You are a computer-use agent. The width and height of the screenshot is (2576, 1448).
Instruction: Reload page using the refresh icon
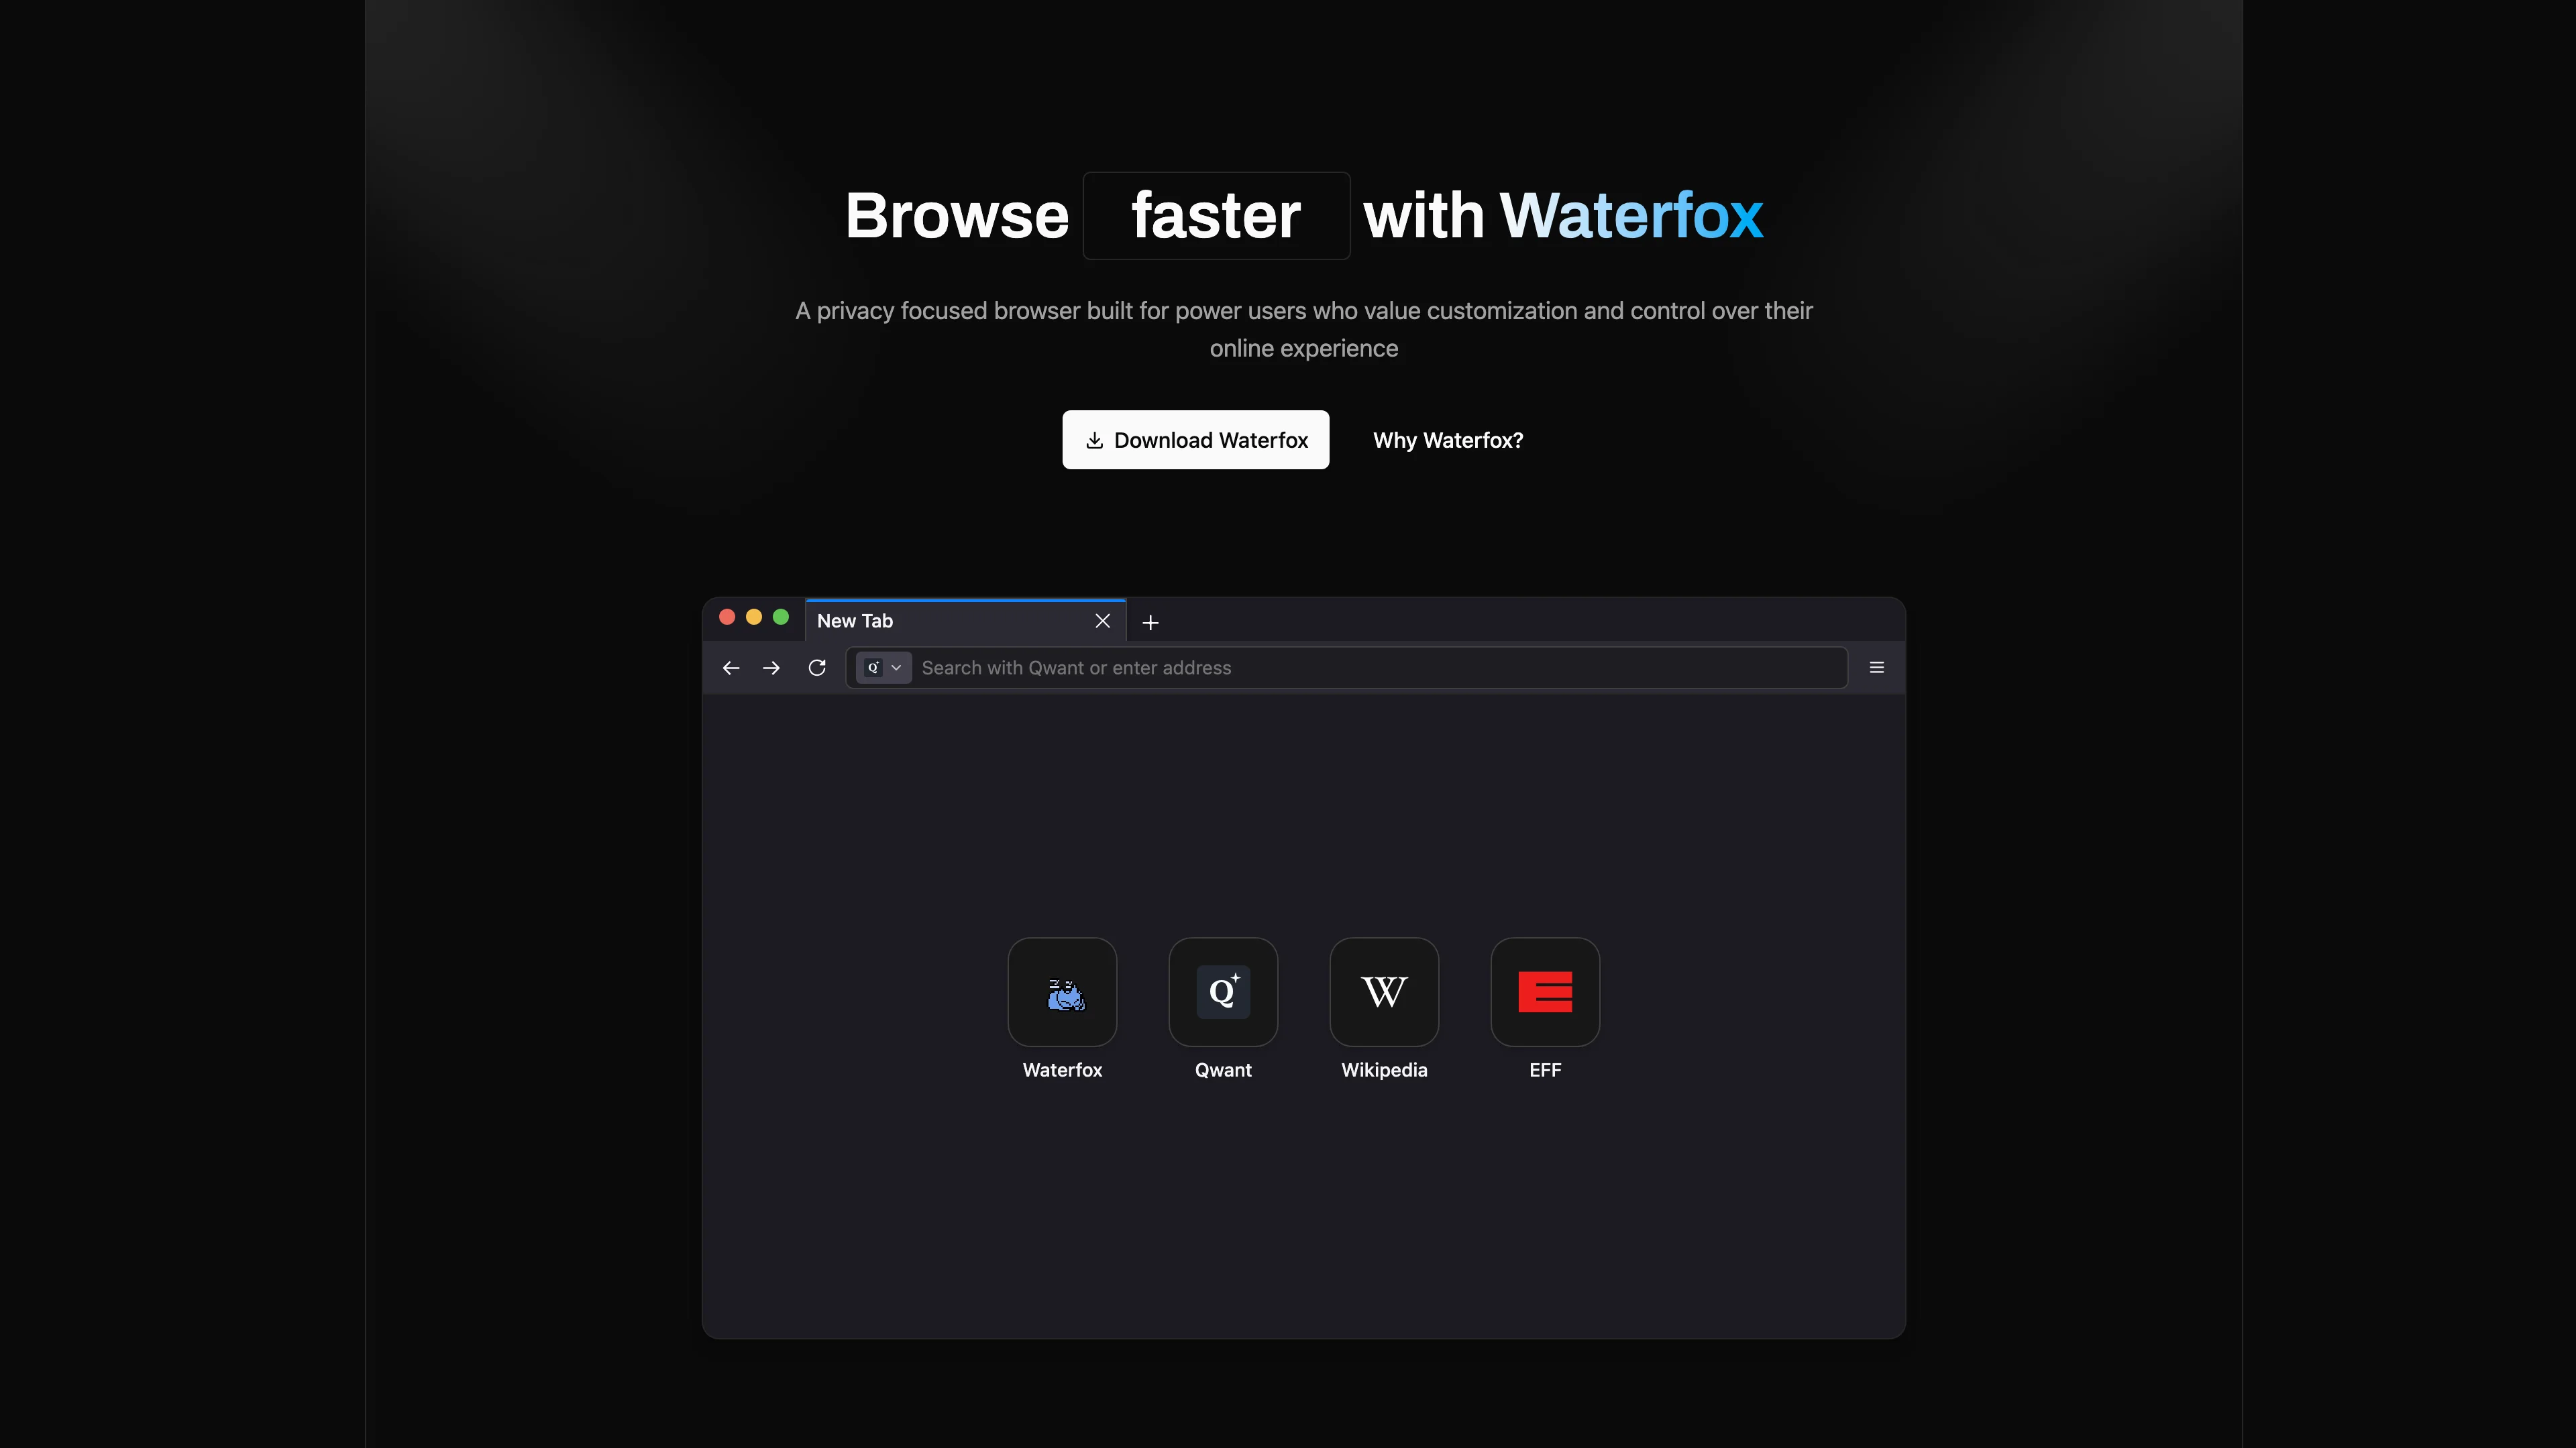coord(817,668)
